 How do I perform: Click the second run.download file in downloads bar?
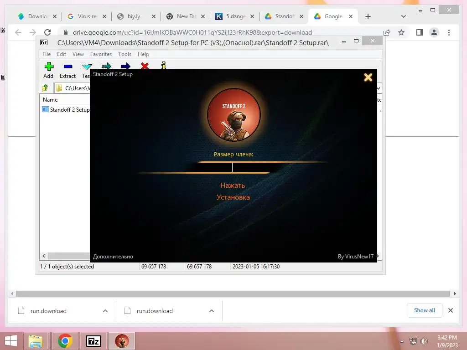point(155,311)
